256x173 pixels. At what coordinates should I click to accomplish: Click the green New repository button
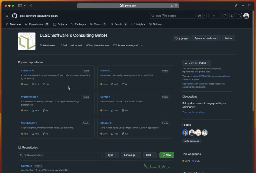(x=167, y=155)
